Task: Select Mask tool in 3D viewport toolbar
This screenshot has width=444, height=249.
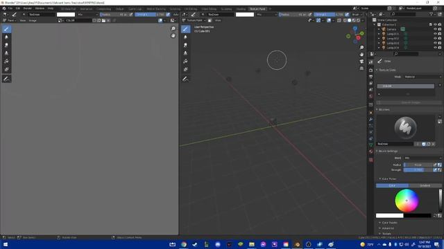Action: (185, 69)
